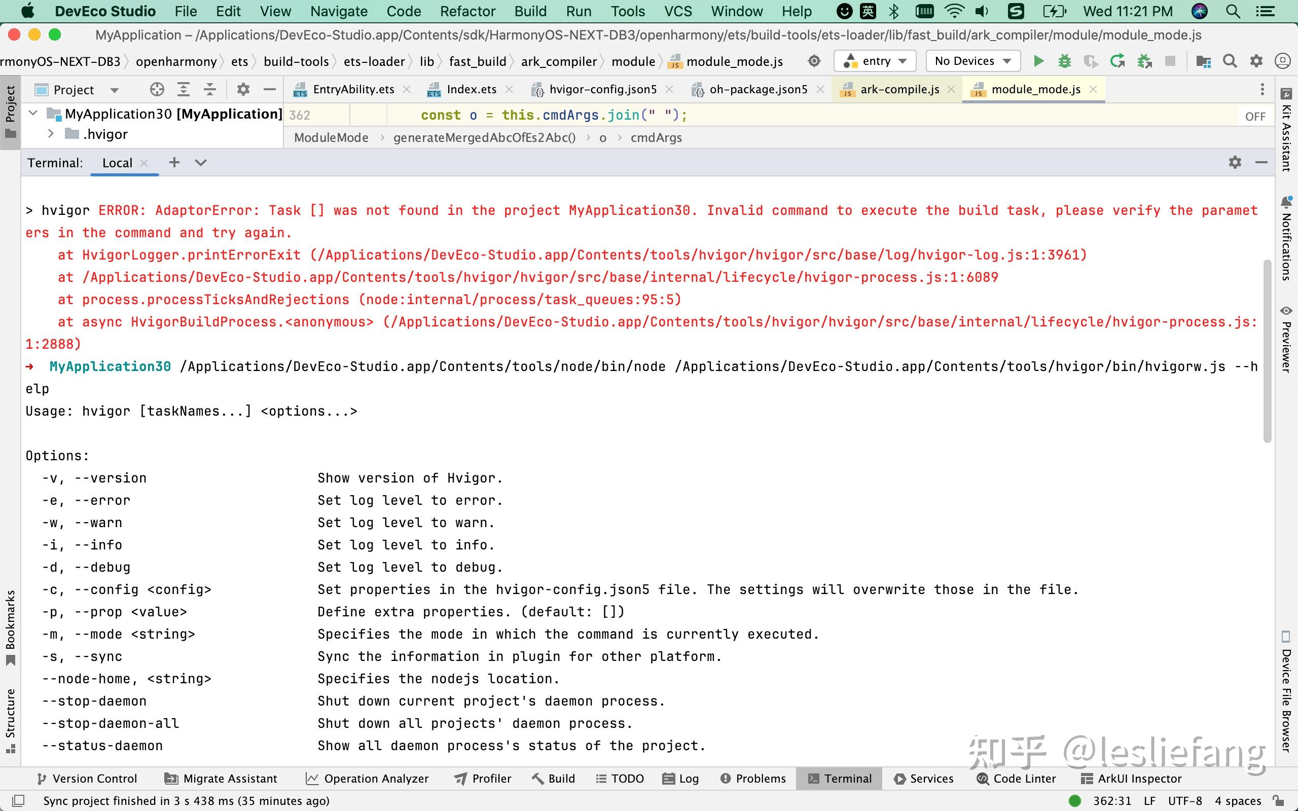Add a new terminal session with plus

[x=174, y=163]
